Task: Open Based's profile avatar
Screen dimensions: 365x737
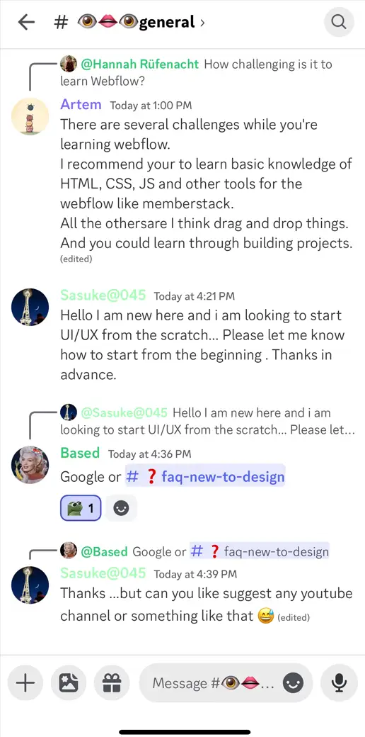Action: (30, 465)
